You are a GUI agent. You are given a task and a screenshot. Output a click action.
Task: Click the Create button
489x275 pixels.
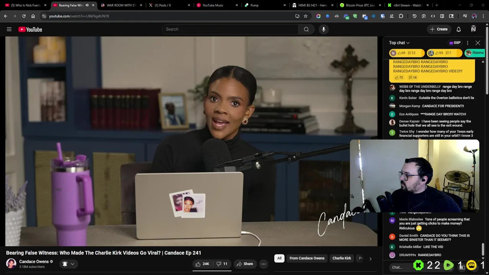pos(439,29)
